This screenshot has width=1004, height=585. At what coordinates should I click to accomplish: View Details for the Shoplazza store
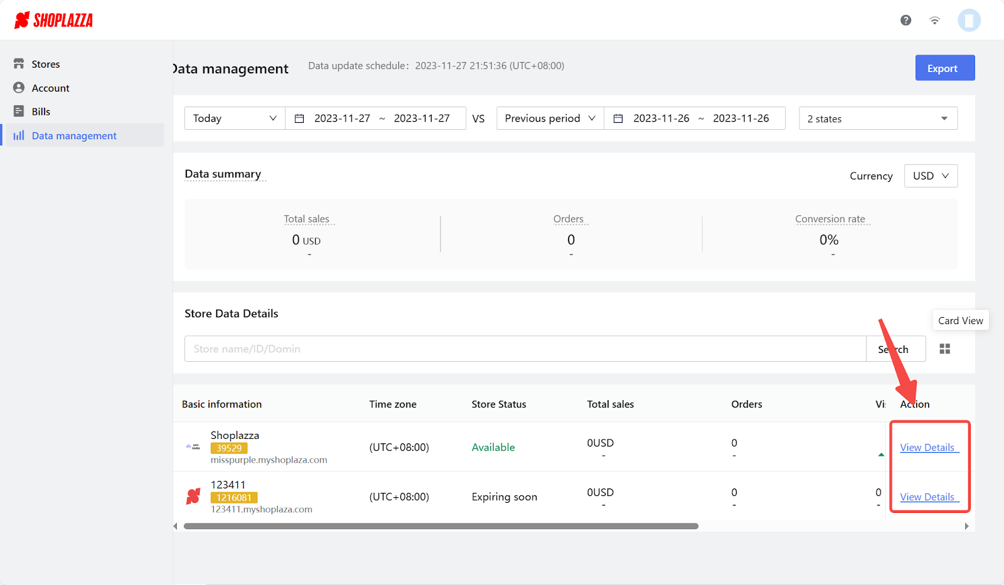pos(927,448)
